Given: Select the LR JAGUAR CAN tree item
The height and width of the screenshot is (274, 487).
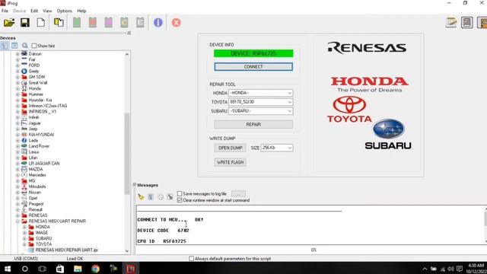Looking at the screenshot, I should pos(44,164).
